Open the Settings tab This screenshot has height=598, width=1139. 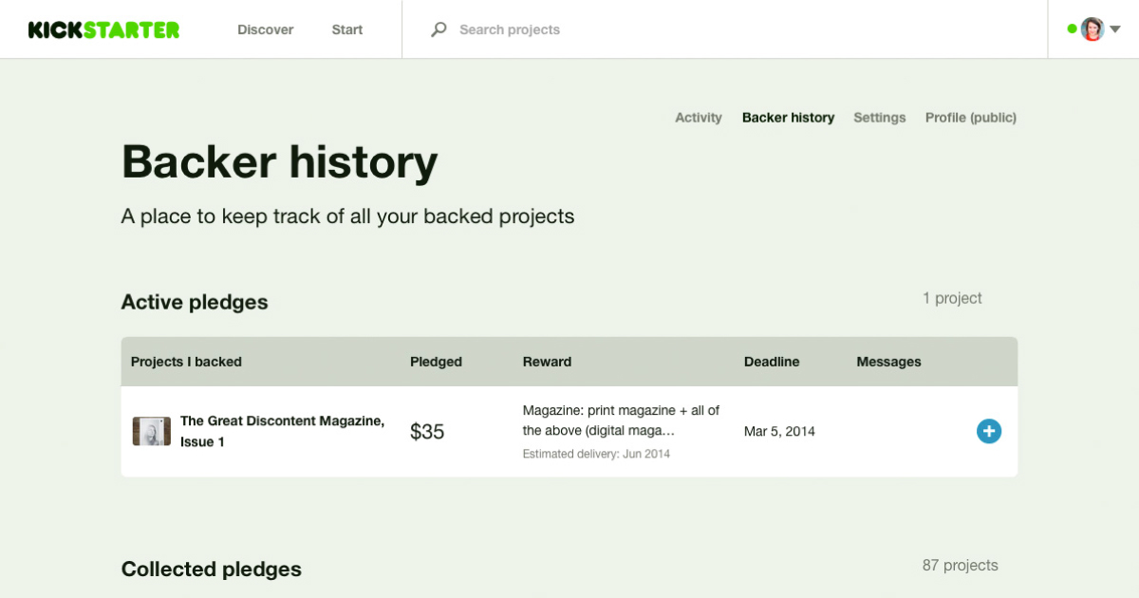coord(879,117)
